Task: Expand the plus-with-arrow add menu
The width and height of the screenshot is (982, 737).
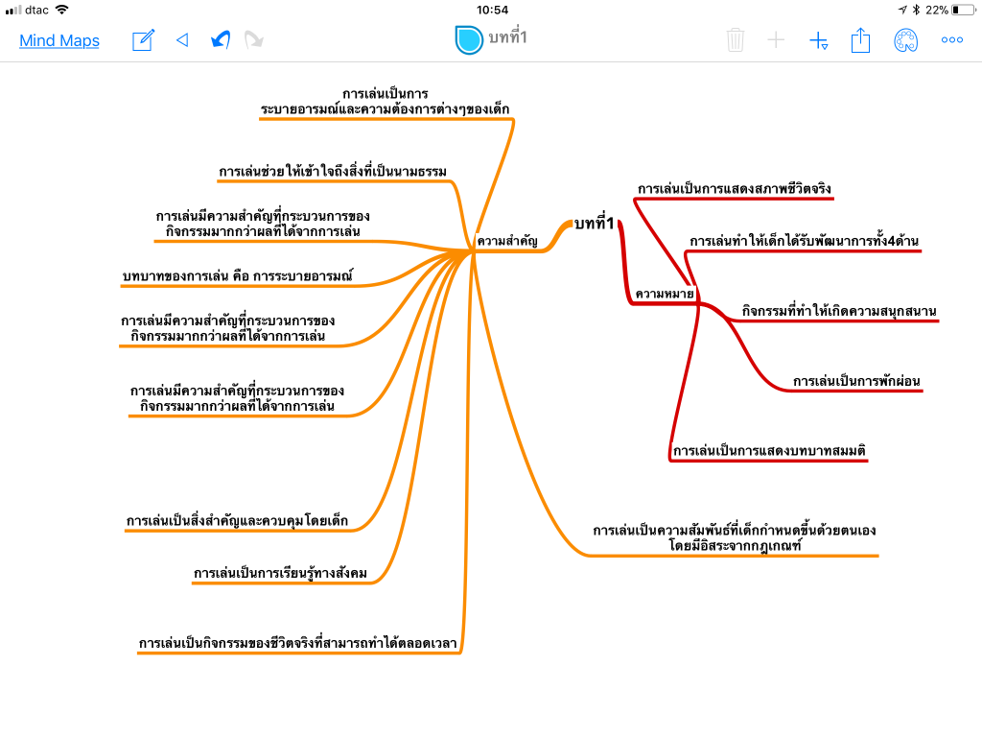Action: tap(818, 40)
